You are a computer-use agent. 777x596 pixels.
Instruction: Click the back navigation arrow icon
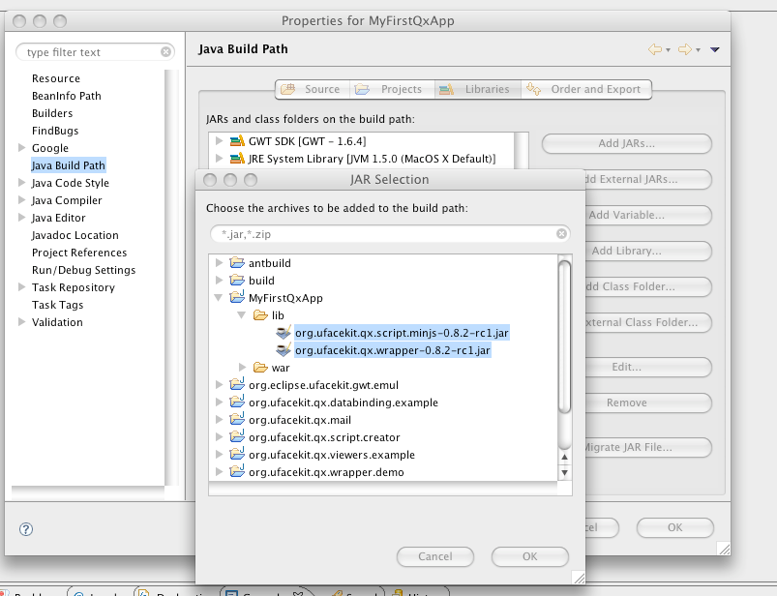point(655,49)
